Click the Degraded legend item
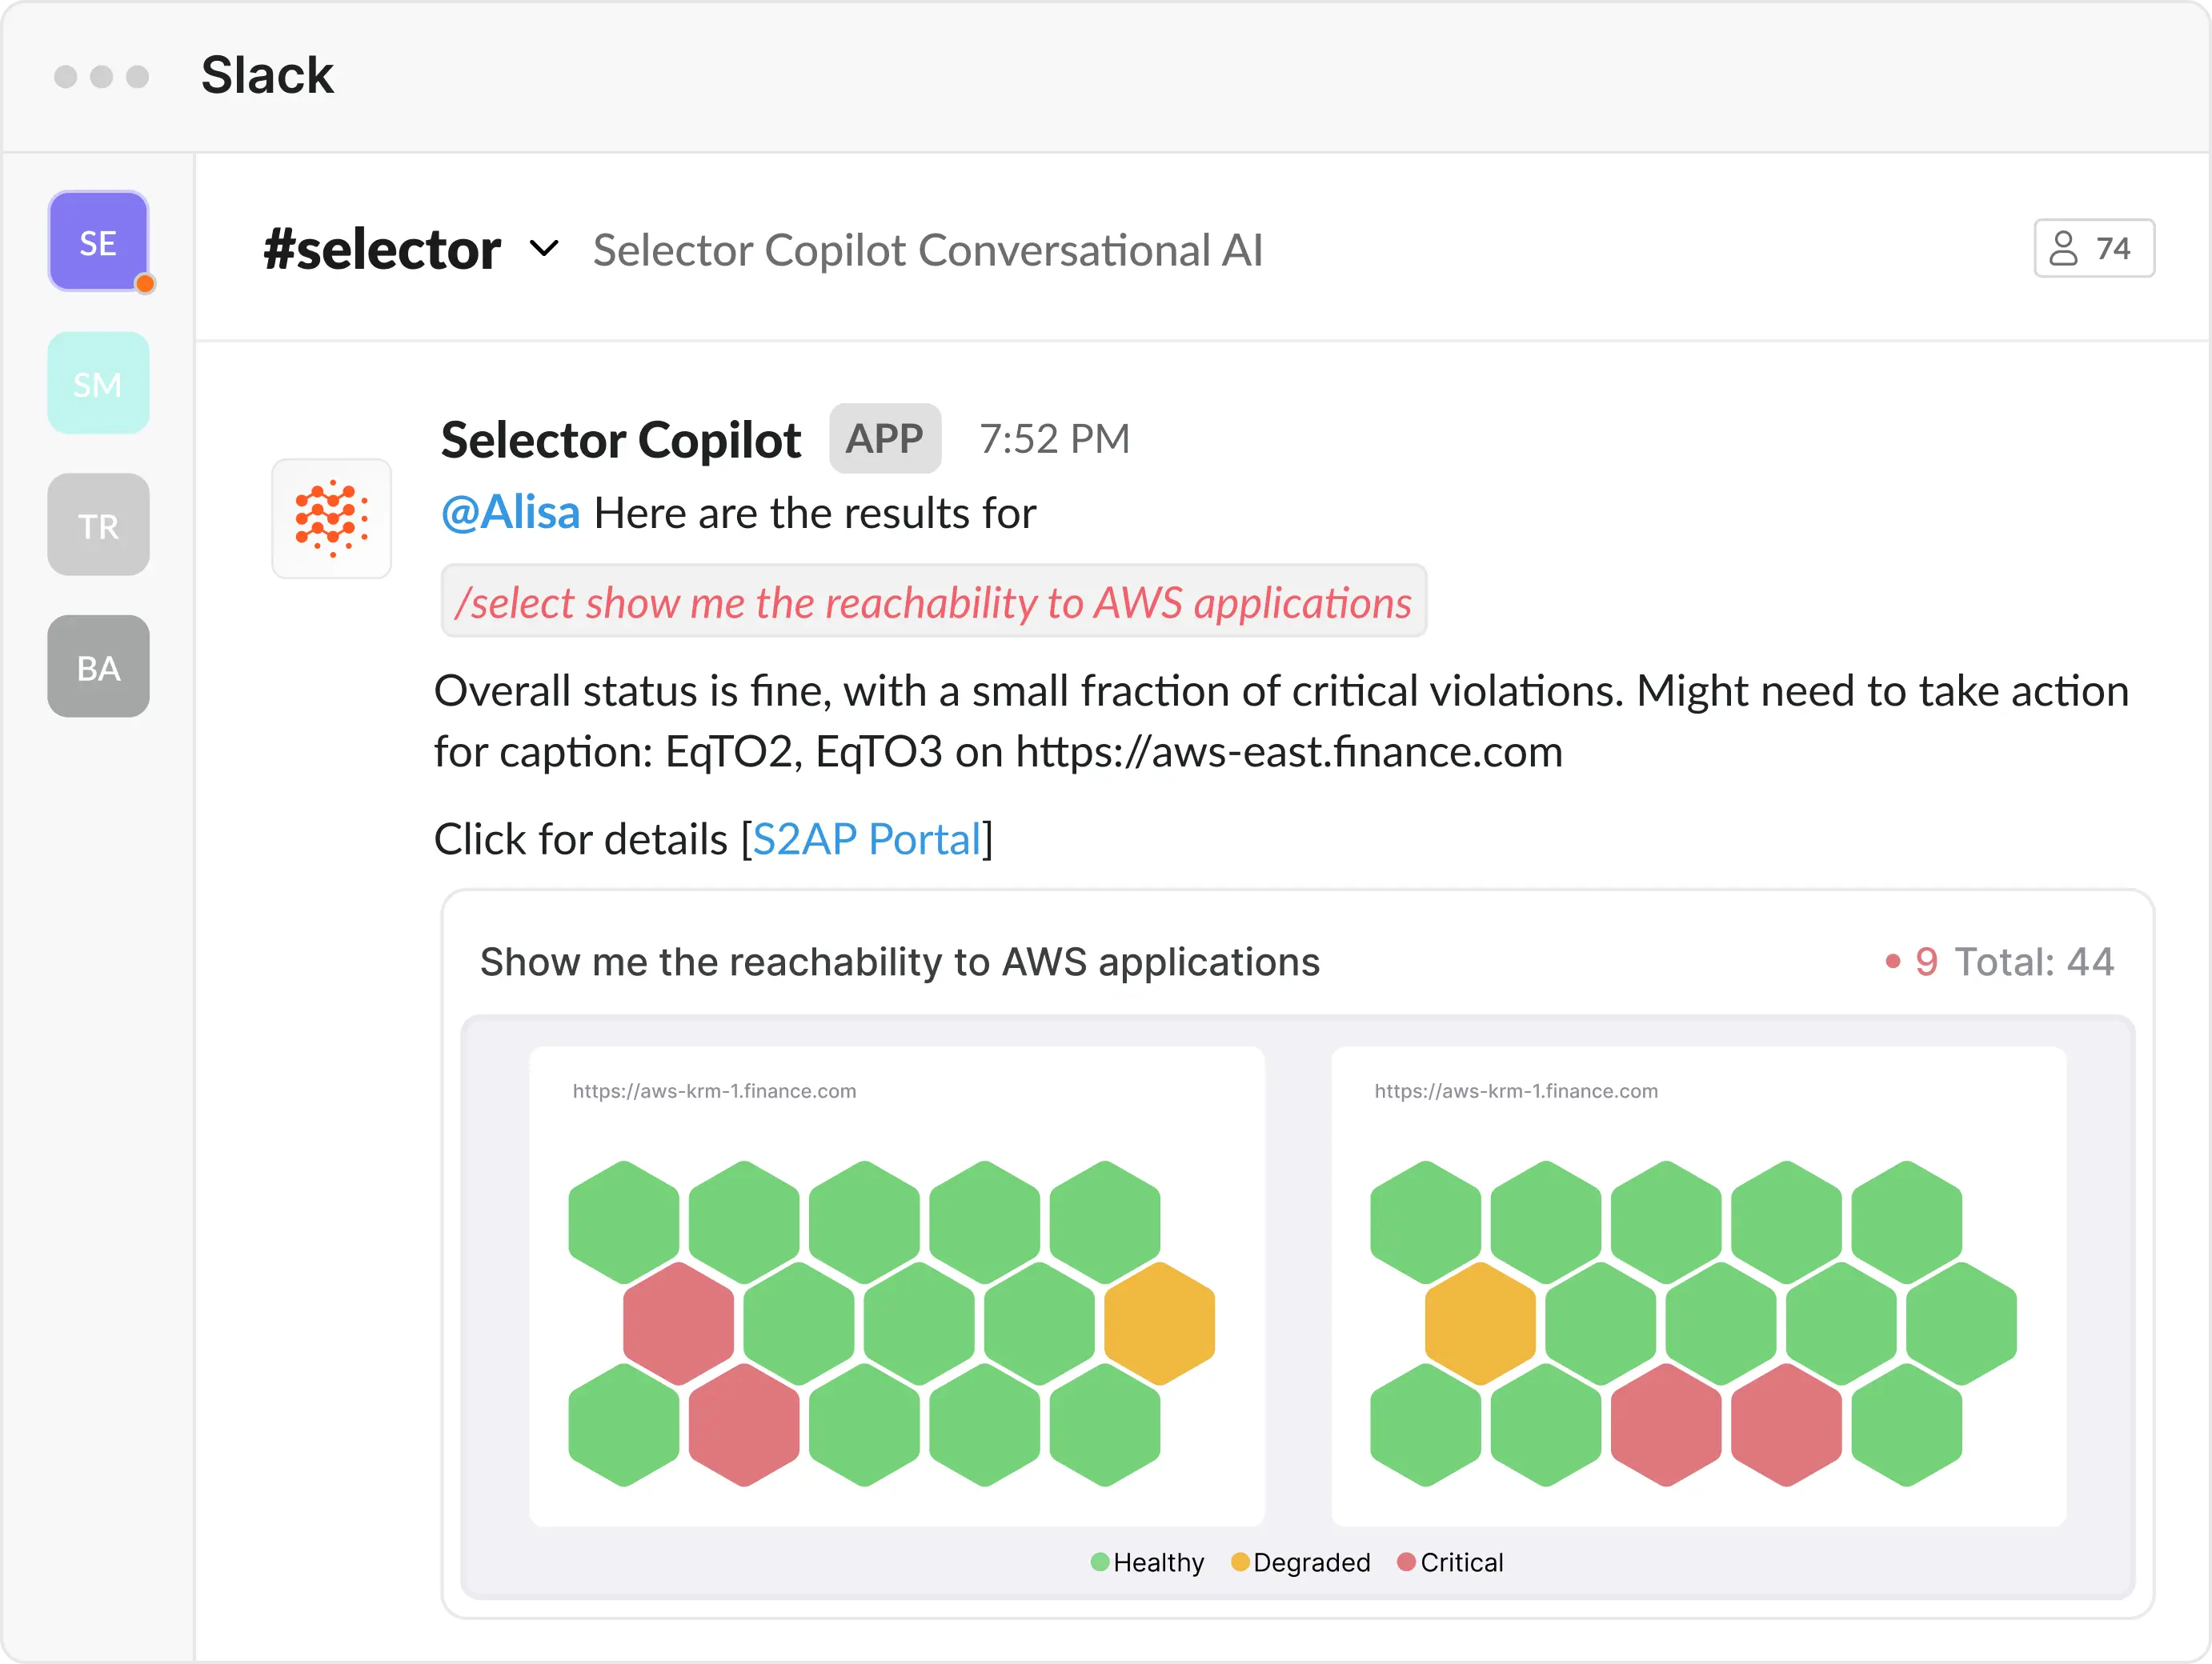Image resolution: width=2212 pixels, height=1664 pixels. coord(1300,1562)
